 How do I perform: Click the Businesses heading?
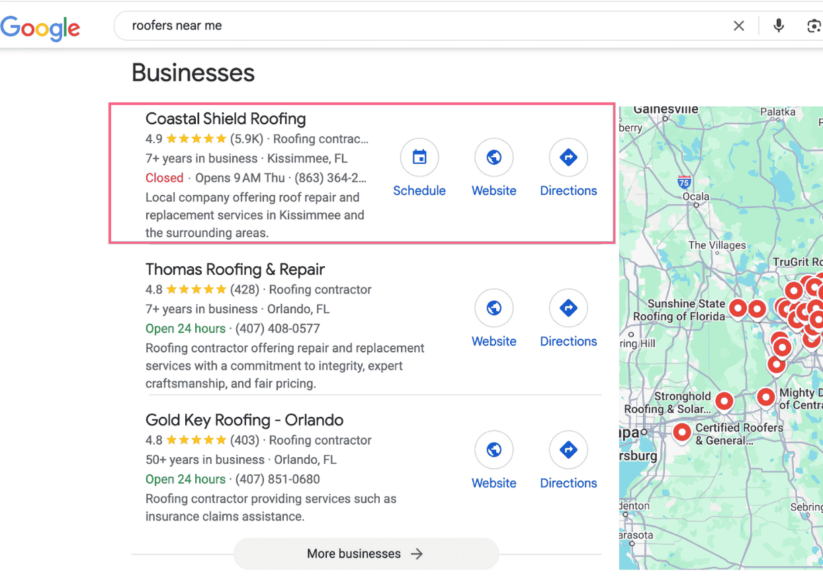point(193,73)
